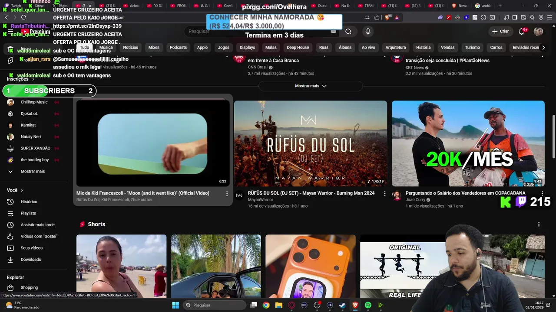Open Kamikat channel subscription
The image size is (556, 312).
coord(28,125)
